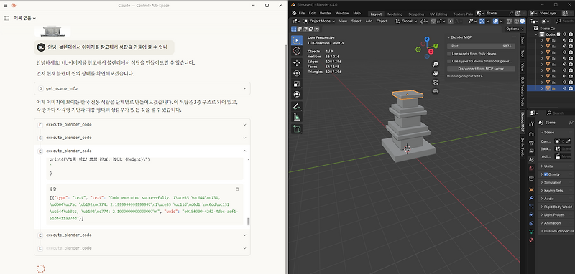Open Claude's hamburger menu icon
Screen dimensions: 575x274
[5, 6]
